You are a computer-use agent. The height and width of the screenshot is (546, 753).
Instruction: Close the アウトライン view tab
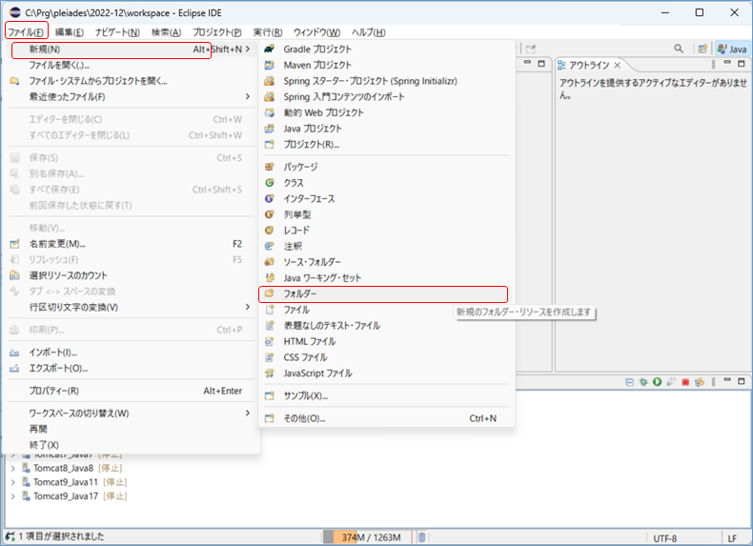point(618,65)
